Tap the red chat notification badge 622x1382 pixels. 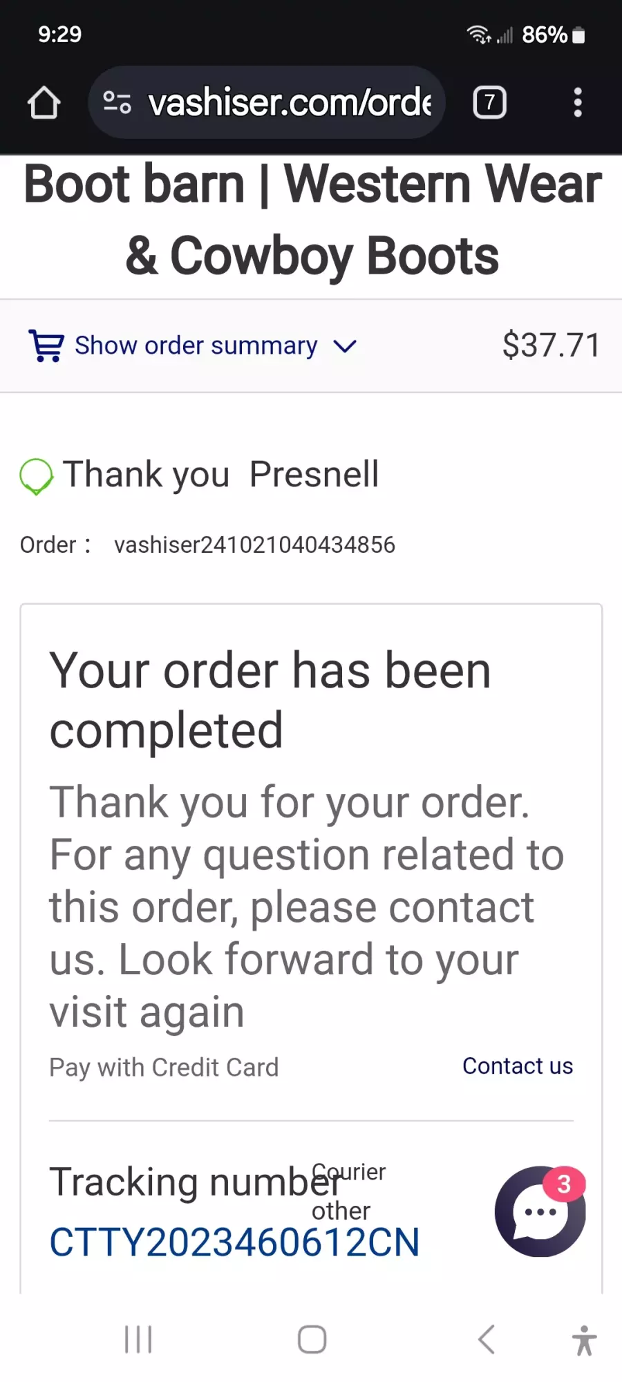(564, 1184)
